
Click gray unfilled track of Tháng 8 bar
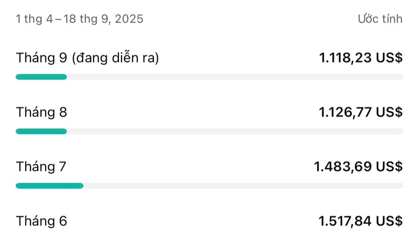click(x=235, y=131)
